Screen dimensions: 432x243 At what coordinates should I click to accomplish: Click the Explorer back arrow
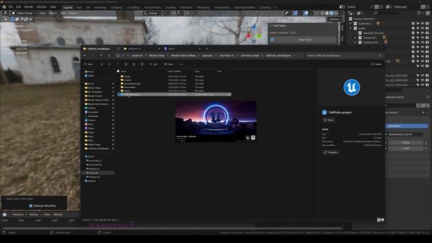pyautogui.click(x=85, y=55)
